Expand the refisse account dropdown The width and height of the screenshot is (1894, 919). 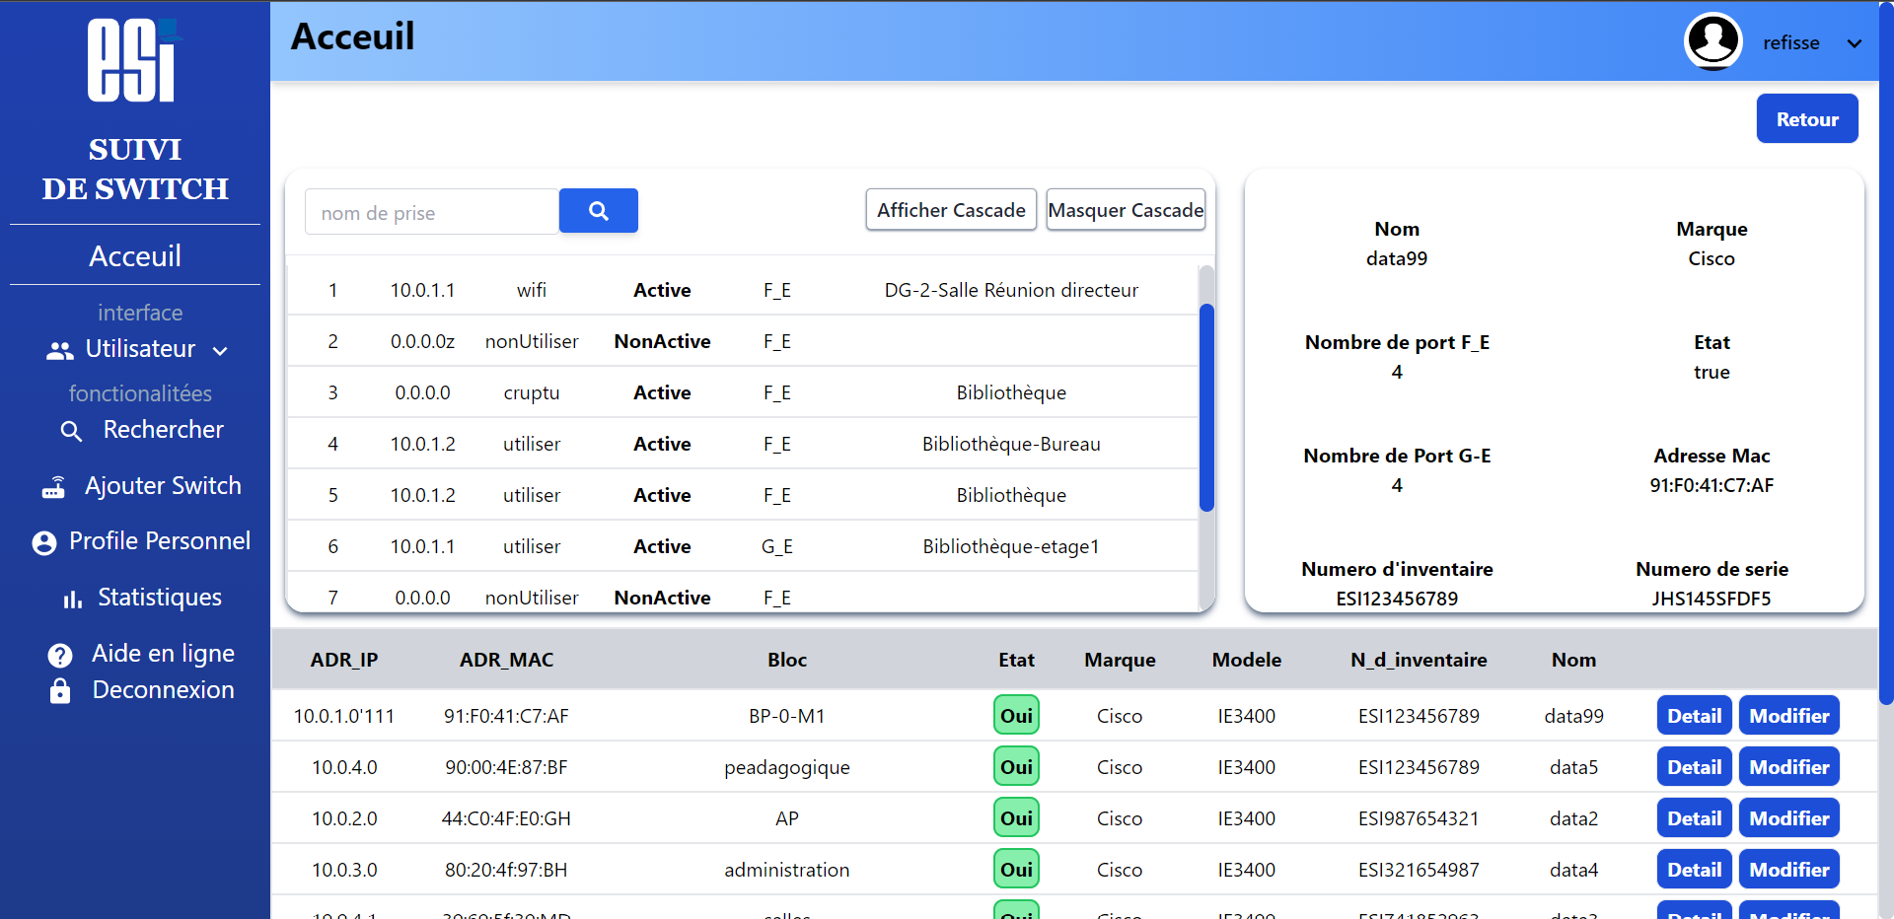tap(1856, 42)
